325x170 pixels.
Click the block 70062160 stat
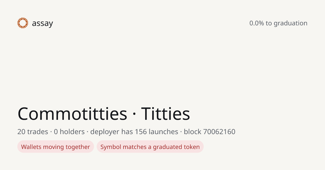tap(210, 132)
